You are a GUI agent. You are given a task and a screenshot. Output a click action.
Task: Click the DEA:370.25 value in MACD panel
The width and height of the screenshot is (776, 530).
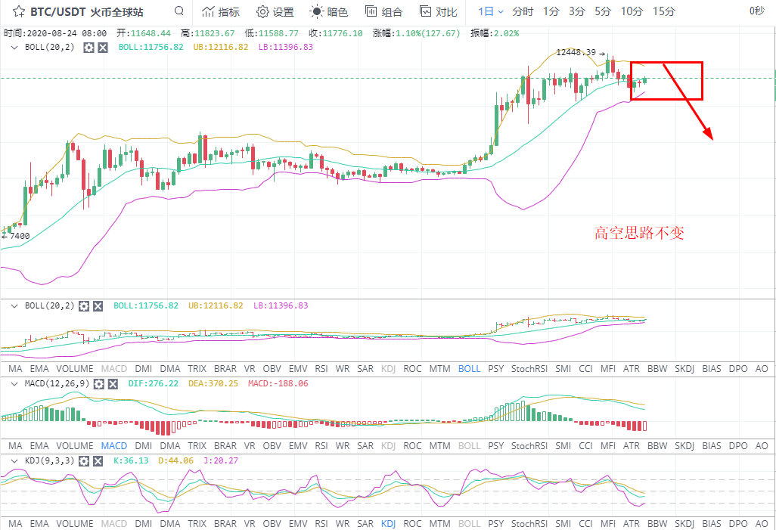tap(213, 383)
